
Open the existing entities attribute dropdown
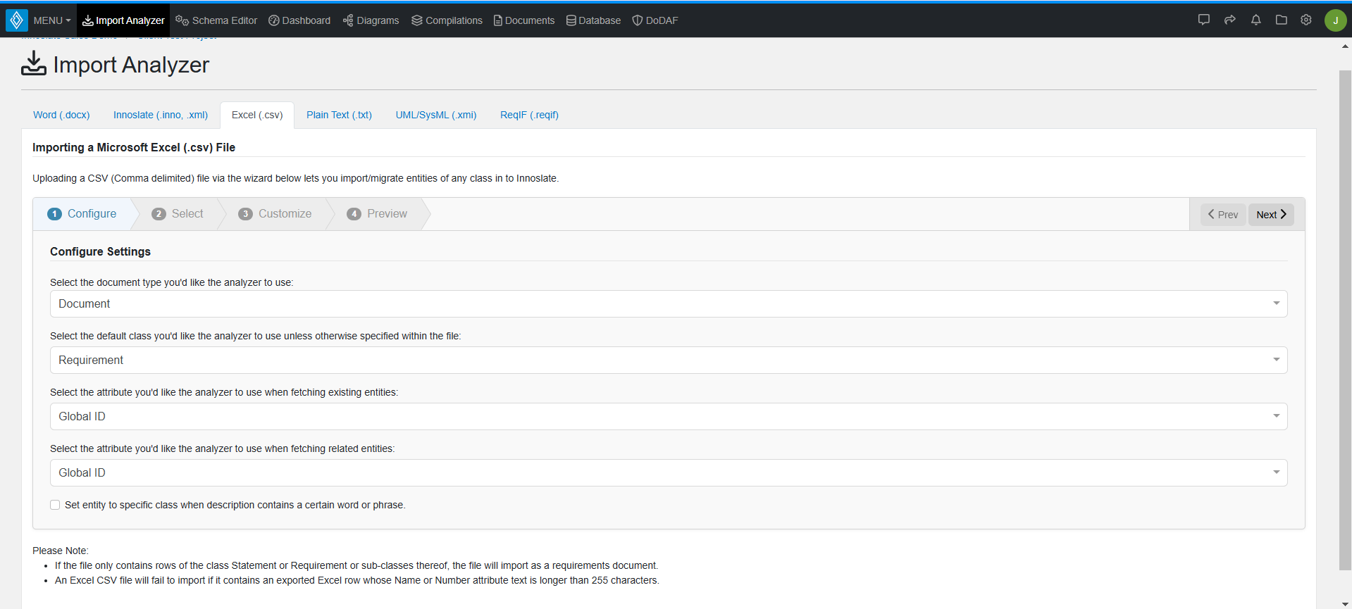[669, 417]
